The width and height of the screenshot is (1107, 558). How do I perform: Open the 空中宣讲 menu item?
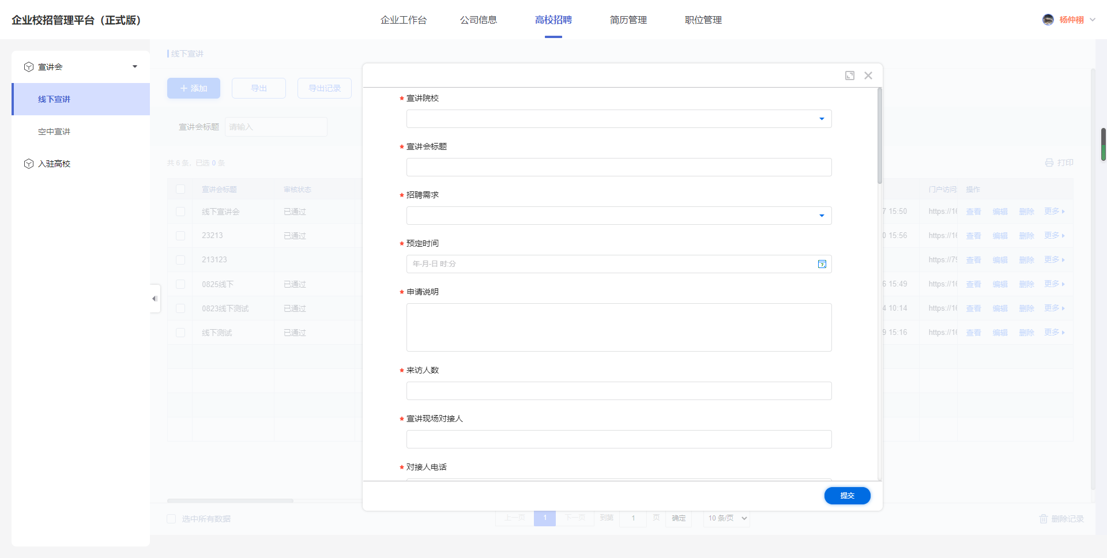click(x=54, y=131)
